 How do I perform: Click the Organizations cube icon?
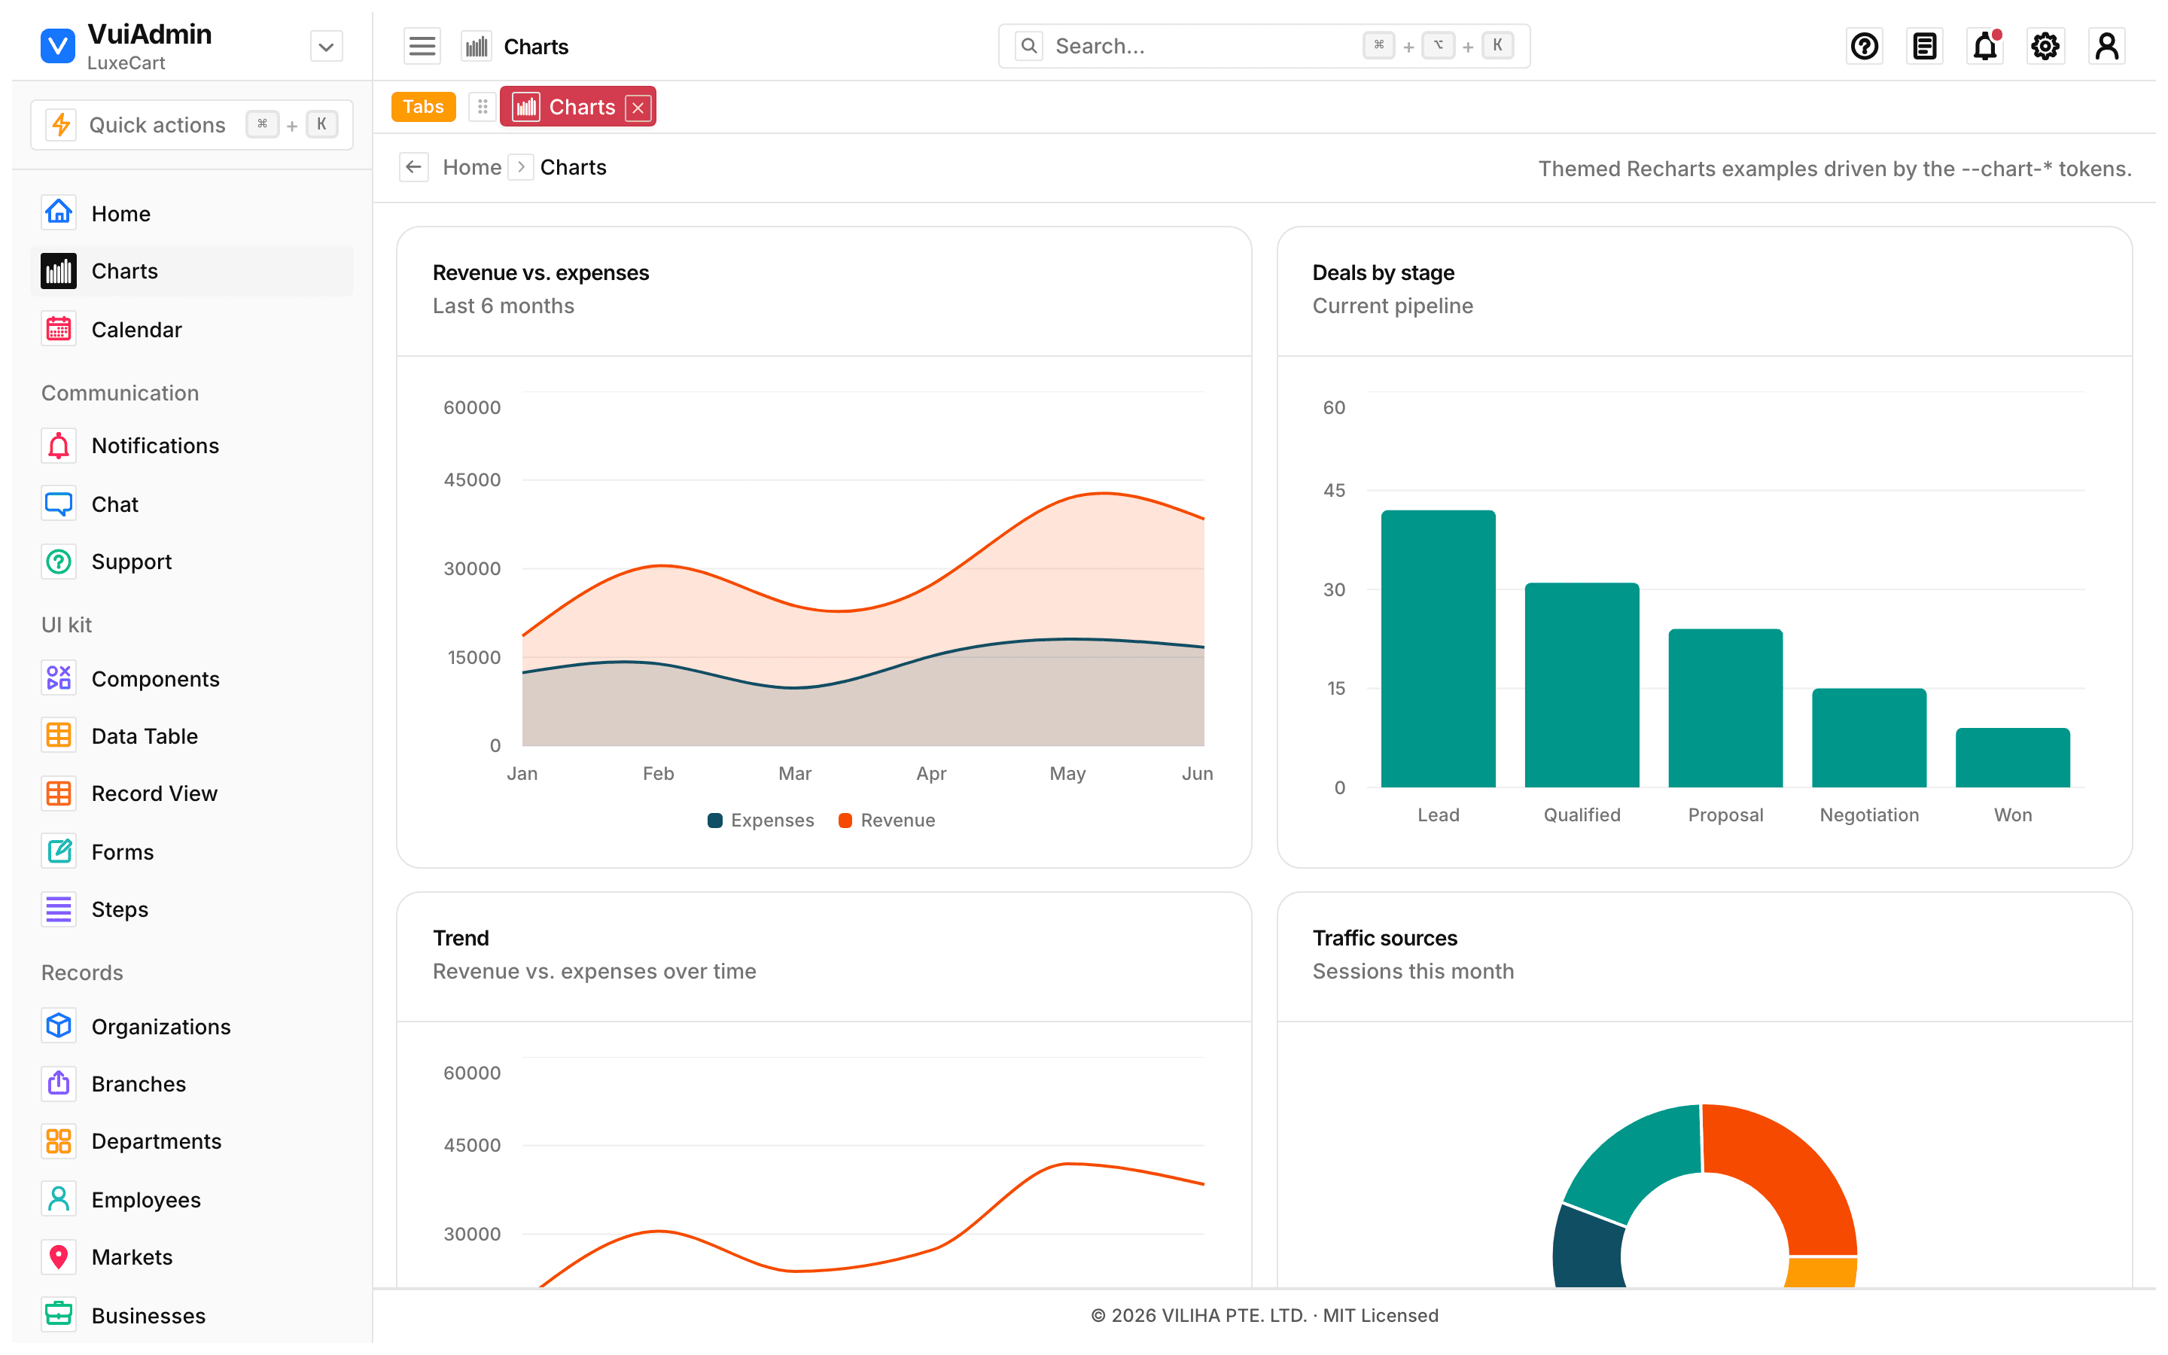click(x=58, y=1026)
